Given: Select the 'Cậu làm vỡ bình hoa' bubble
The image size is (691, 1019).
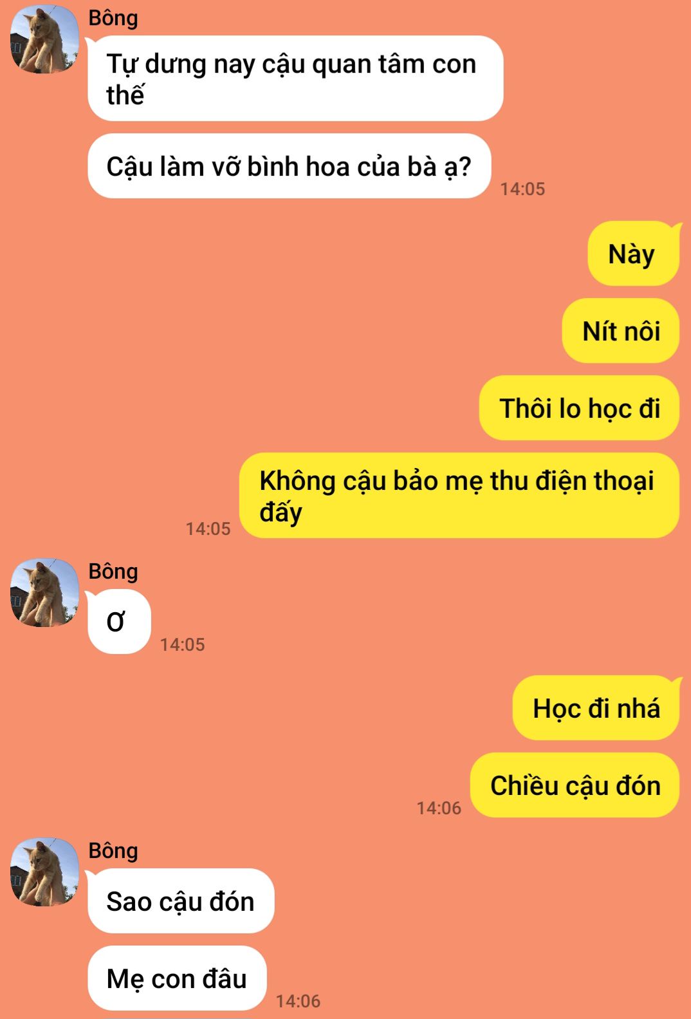Looking at the screenshot, I should (290, 166).
